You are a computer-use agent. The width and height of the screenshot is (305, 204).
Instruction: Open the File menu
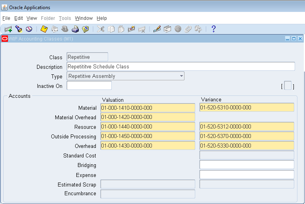tap(6, 18)
